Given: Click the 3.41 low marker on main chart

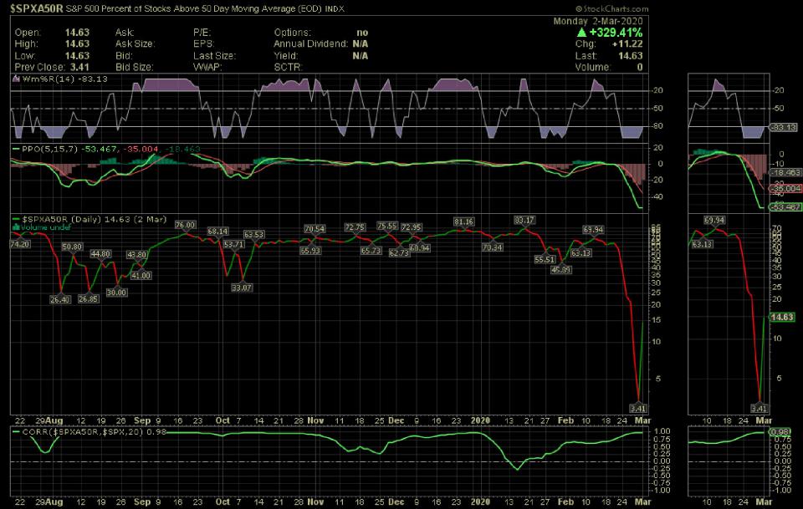Looking at the screenshot, I should pyautogui.click(x=637, y=408).
